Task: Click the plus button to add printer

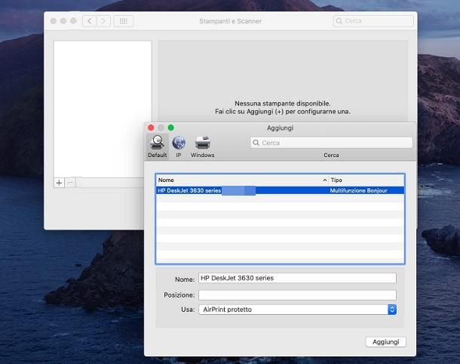Action: click(60, 183)
